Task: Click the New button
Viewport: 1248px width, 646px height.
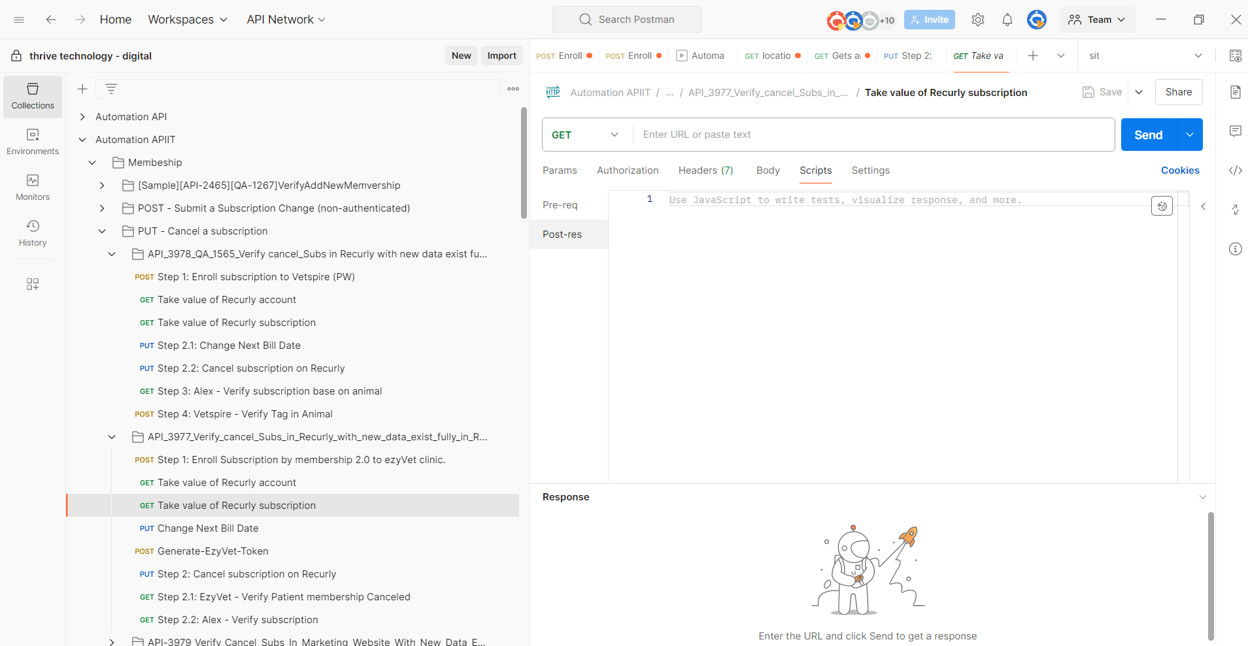Action: click(462, 56)
